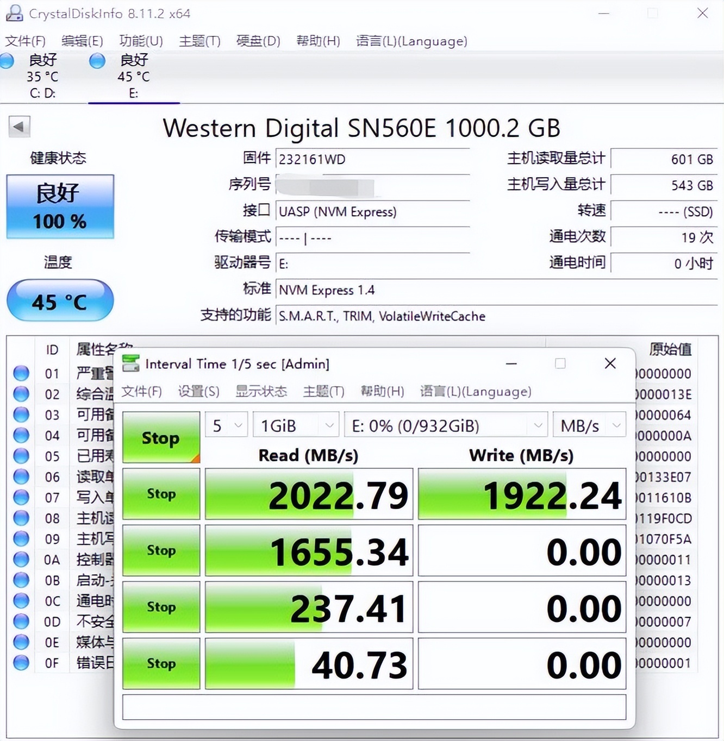Screen dimensions: 724x741
Task: Open the test count dropdown showing 5
Action: [x=226, y=425]
